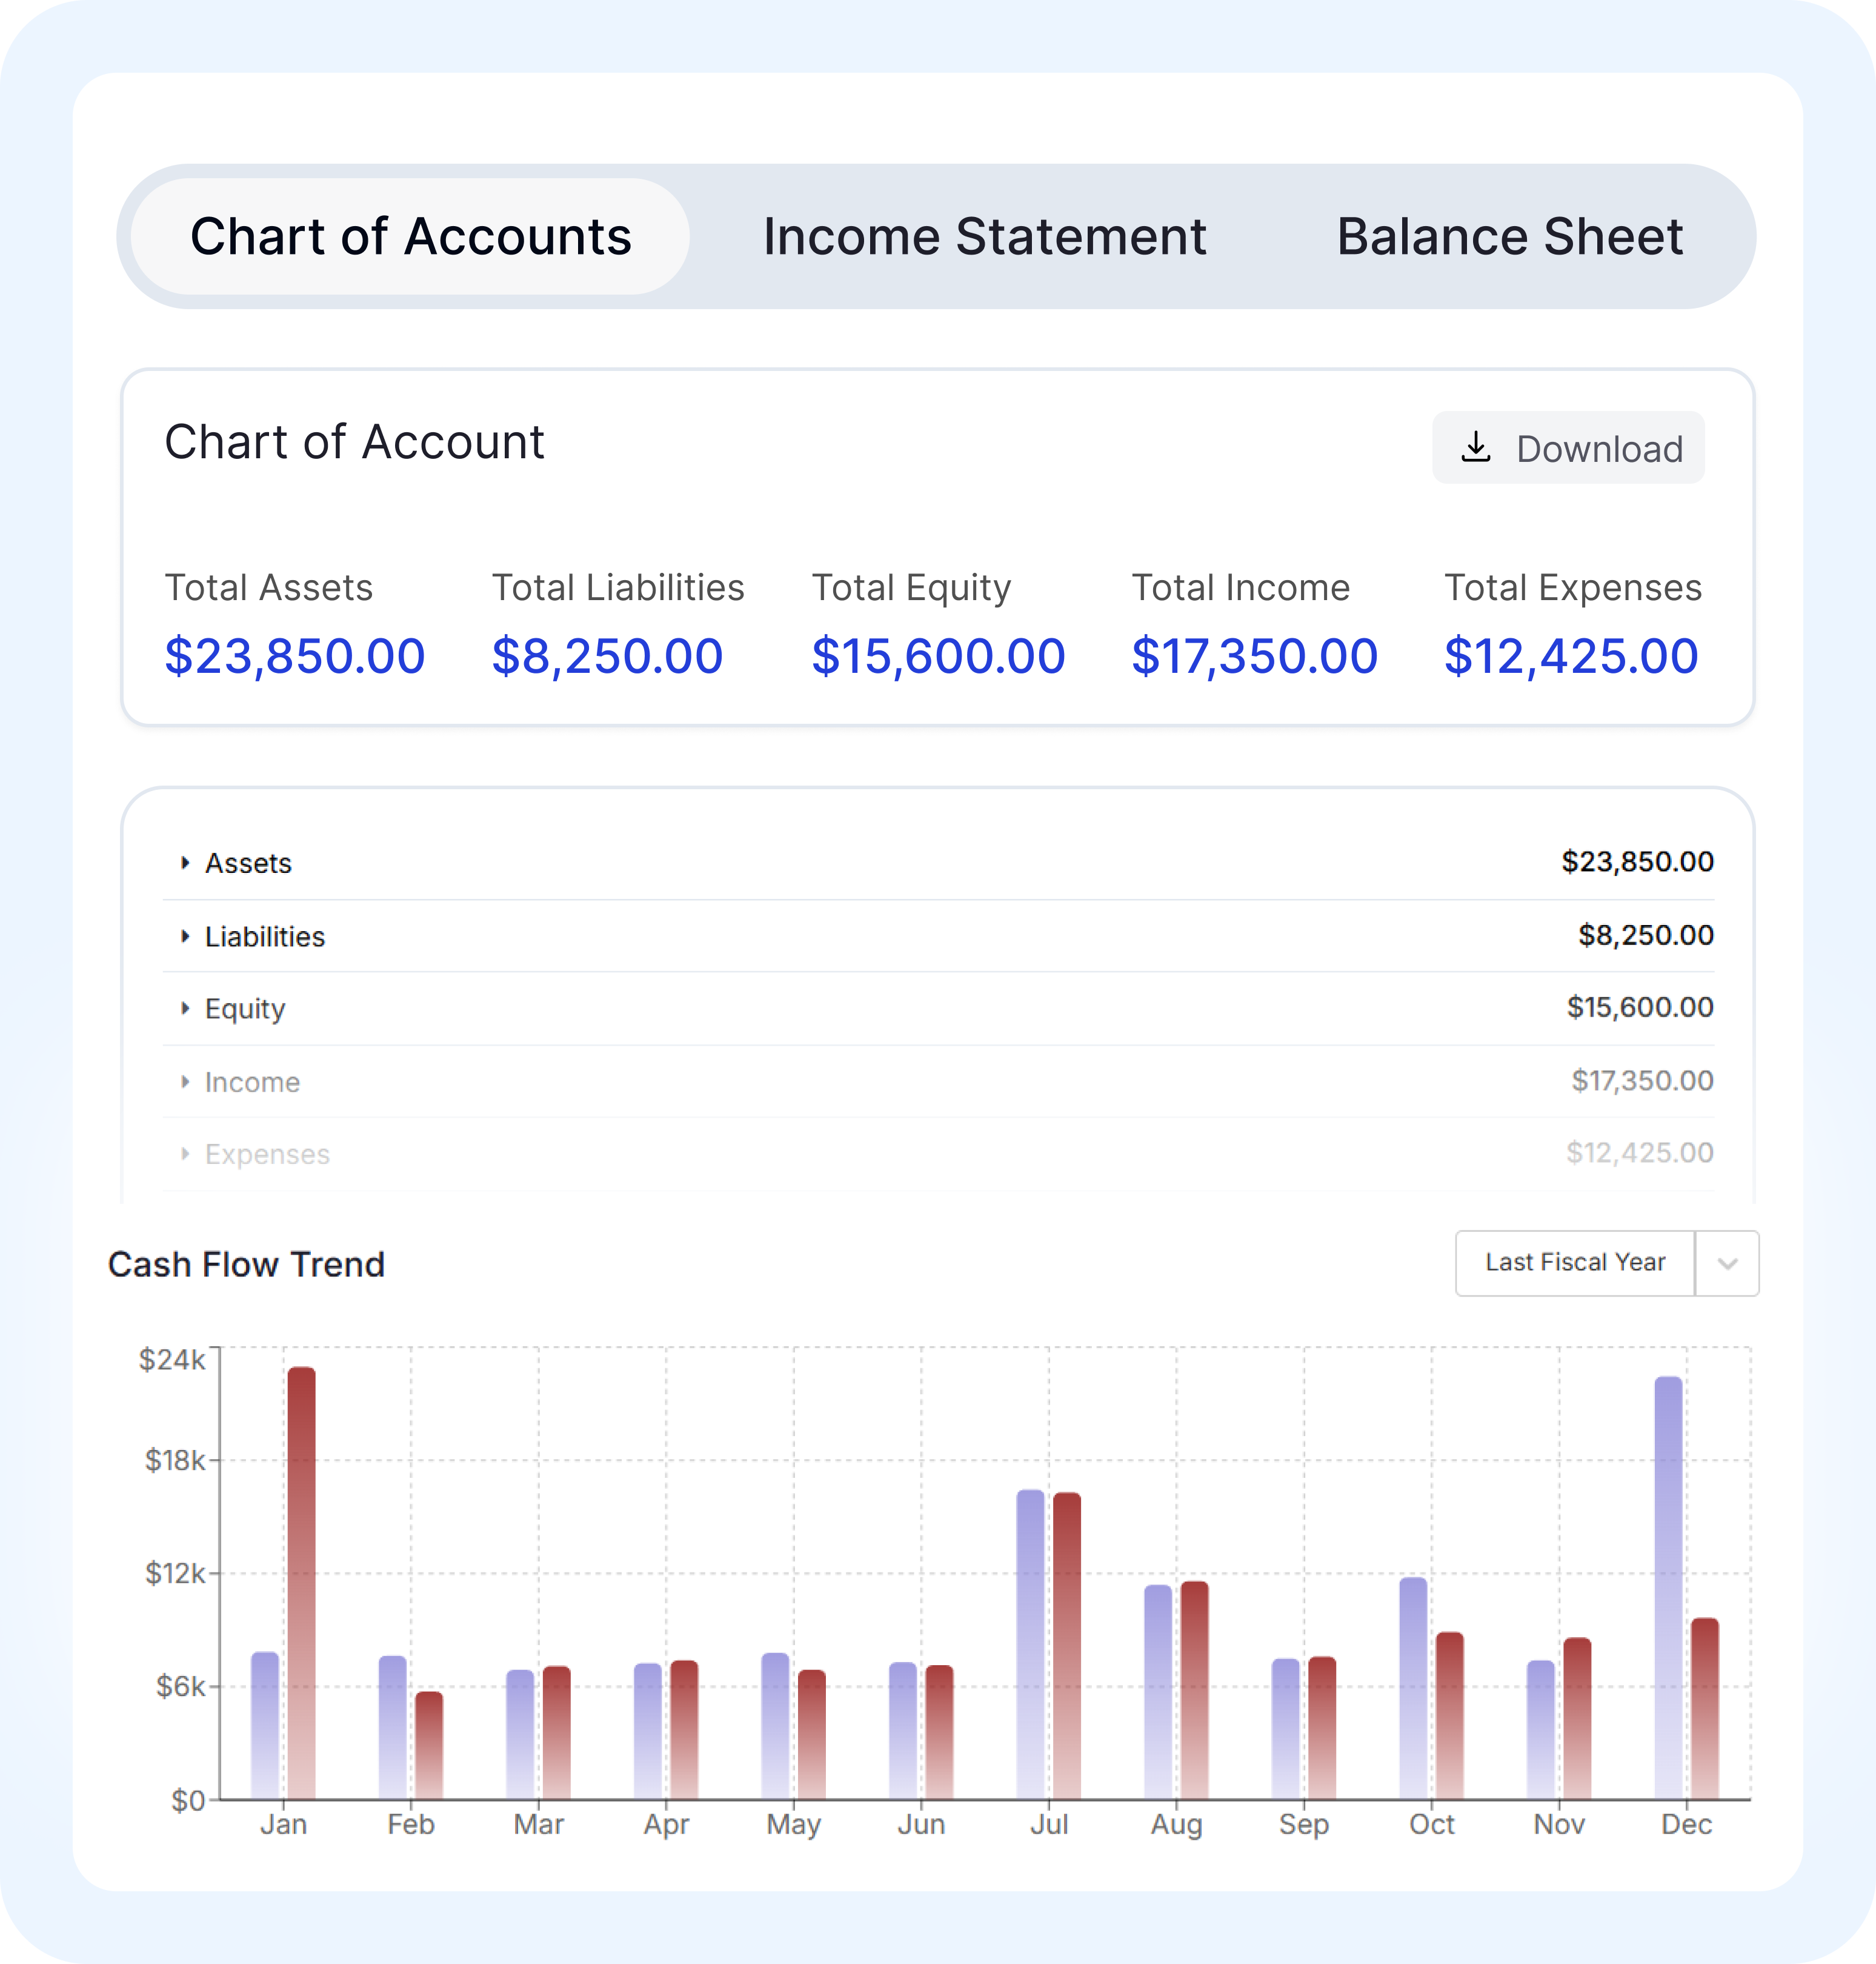Go to the Balance Sheet tab
The image size is (1876, 1964).
(1509, 237)
